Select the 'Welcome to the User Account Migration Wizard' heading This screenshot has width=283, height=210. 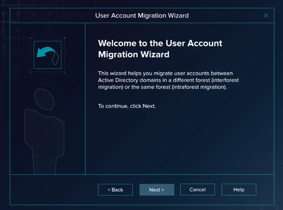click(160, 49)
